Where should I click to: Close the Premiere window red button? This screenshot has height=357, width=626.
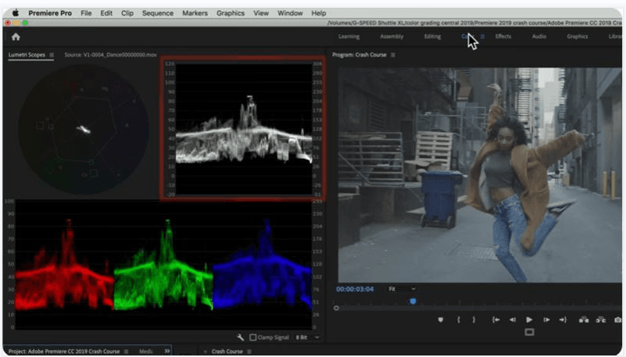[8, 23]
